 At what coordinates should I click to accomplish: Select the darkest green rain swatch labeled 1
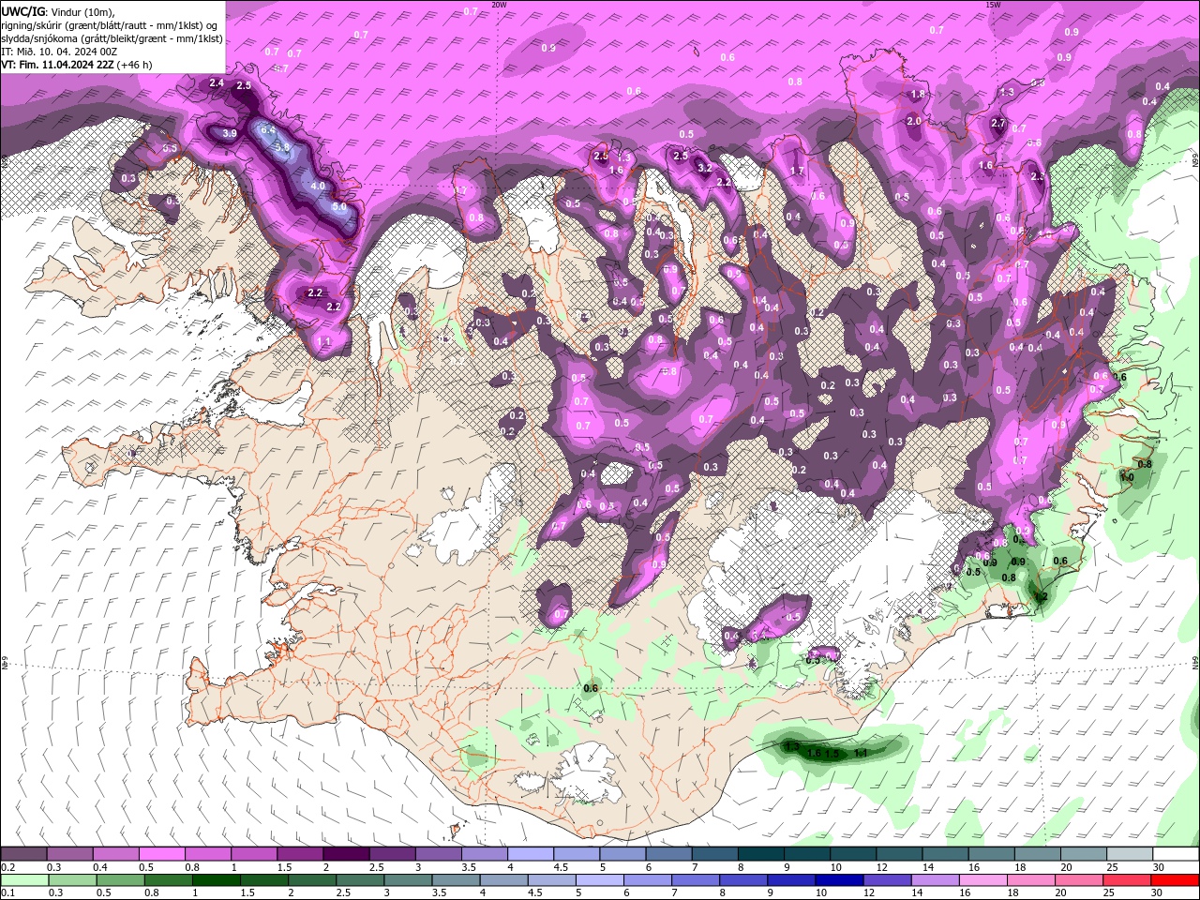pyautogui.click(x=216, y=880)
